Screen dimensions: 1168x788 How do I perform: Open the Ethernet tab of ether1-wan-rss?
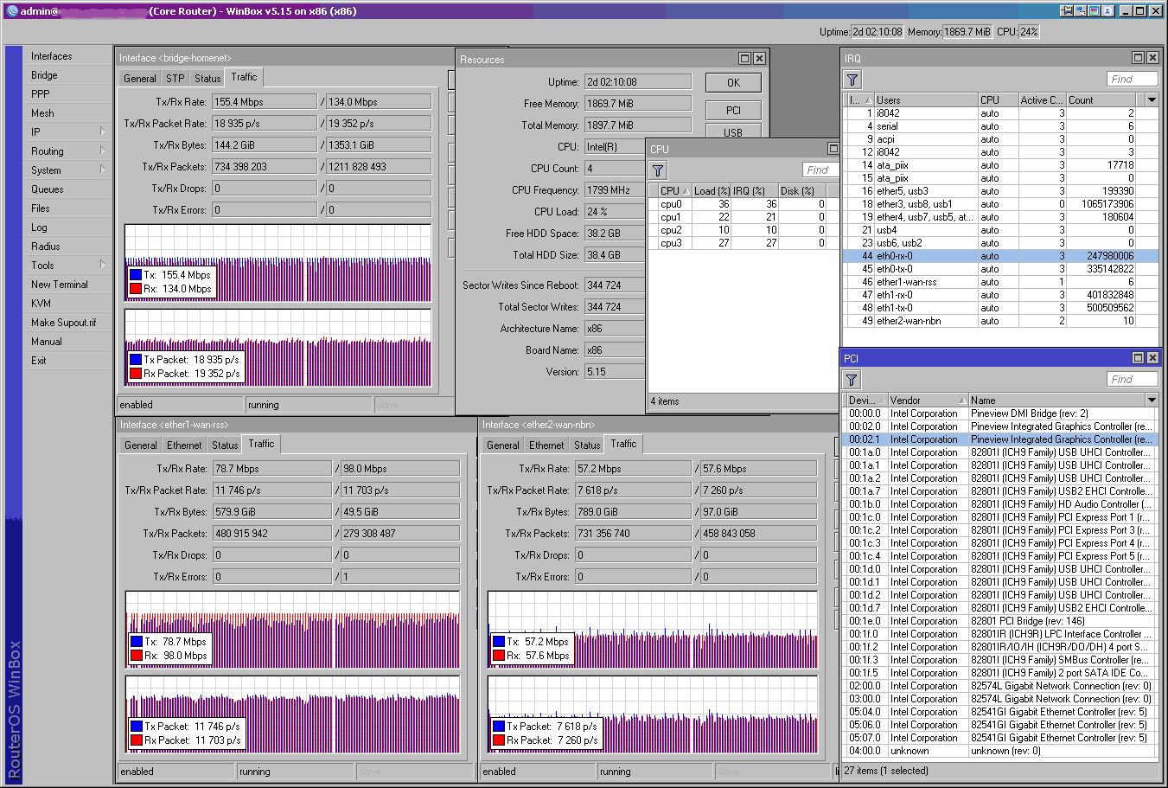tap(184, 445)
